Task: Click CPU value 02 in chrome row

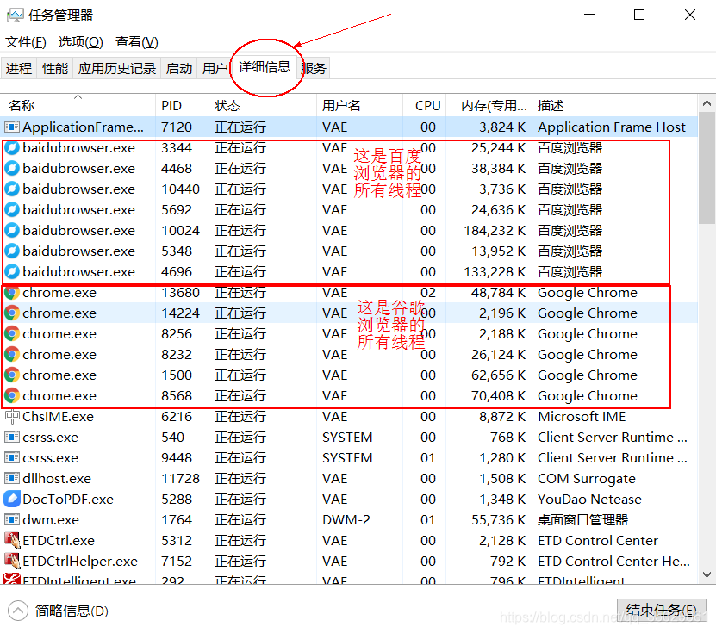Action: pyautogui.click(x=428, y=293)
